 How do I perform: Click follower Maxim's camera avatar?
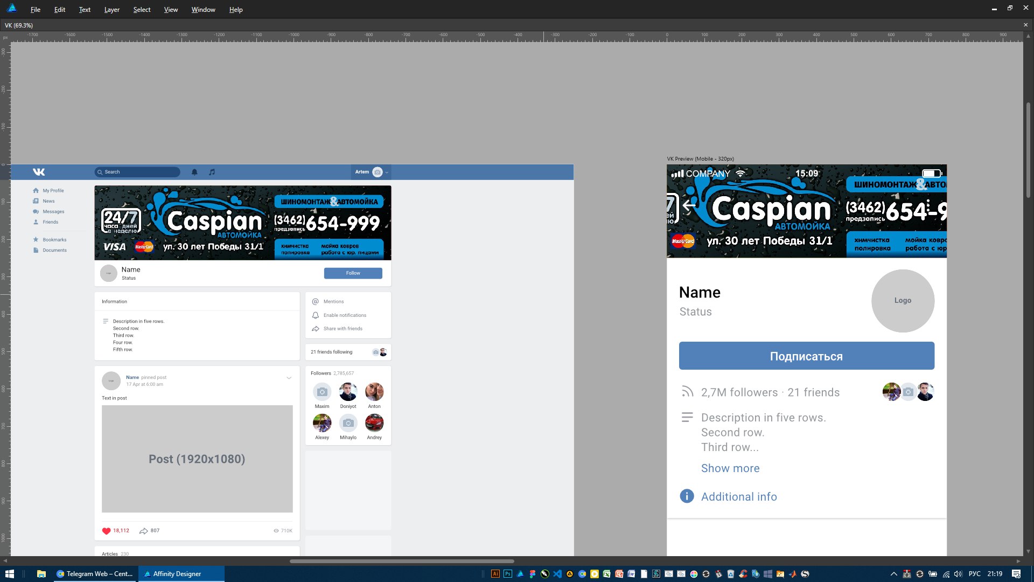point(322,392)
